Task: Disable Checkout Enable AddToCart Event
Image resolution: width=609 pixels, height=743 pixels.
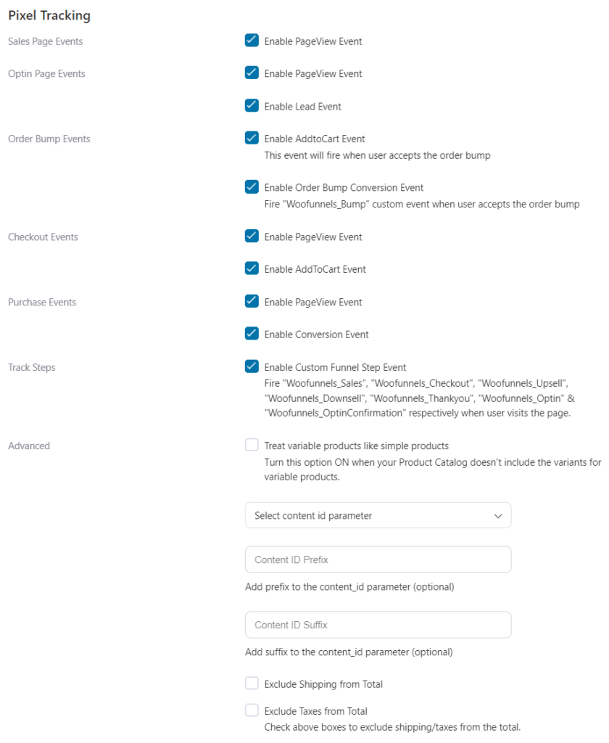Action: [x=252, y=268]
